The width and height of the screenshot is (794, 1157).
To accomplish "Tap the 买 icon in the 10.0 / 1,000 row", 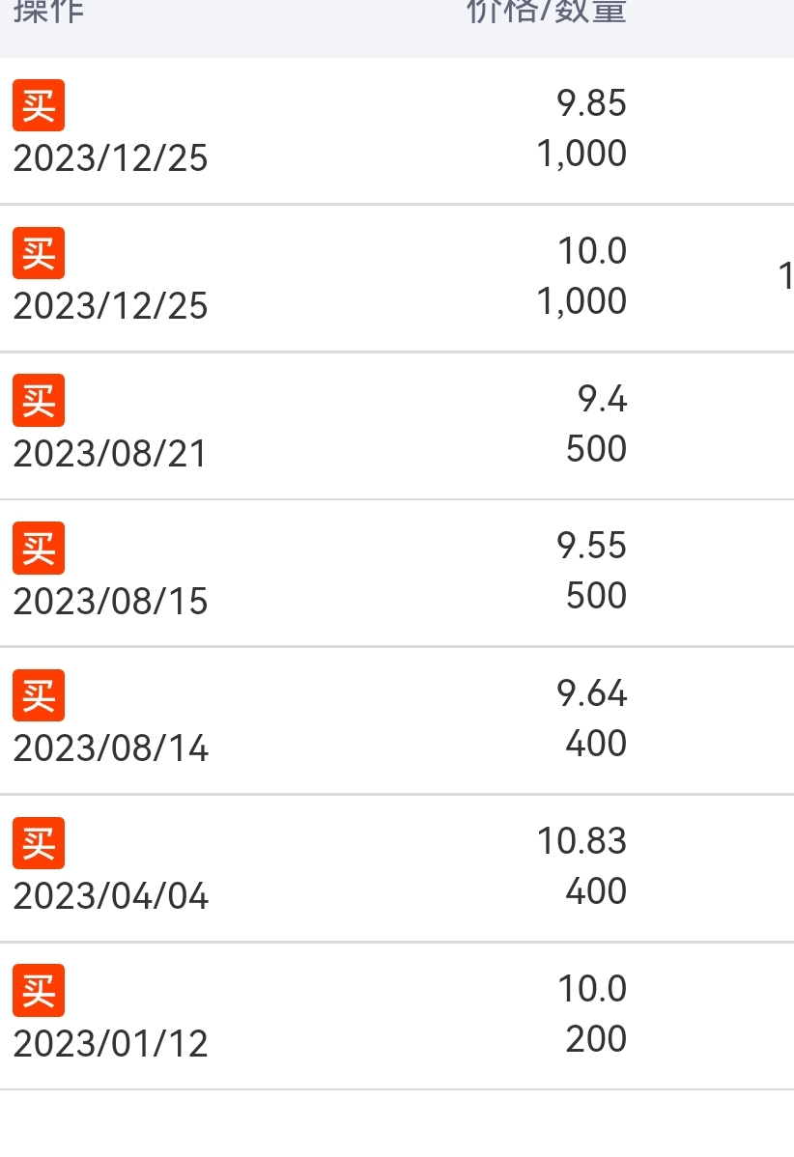I will click(39, 253).
